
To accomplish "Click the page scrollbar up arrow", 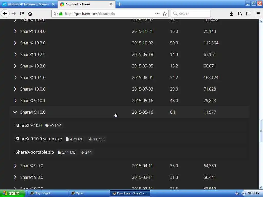I will click(x=261, y=21).
